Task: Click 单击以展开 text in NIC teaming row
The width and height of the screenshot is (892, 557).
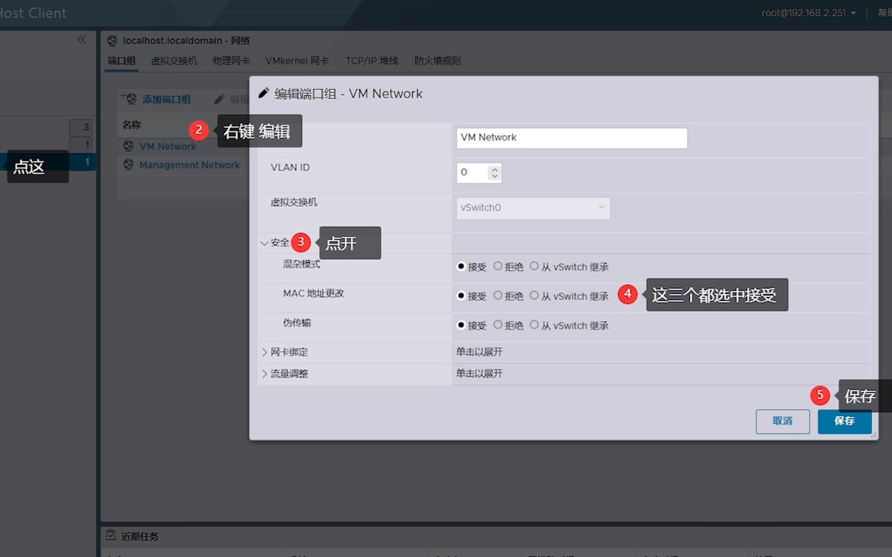Action: (x=479, y=352)
